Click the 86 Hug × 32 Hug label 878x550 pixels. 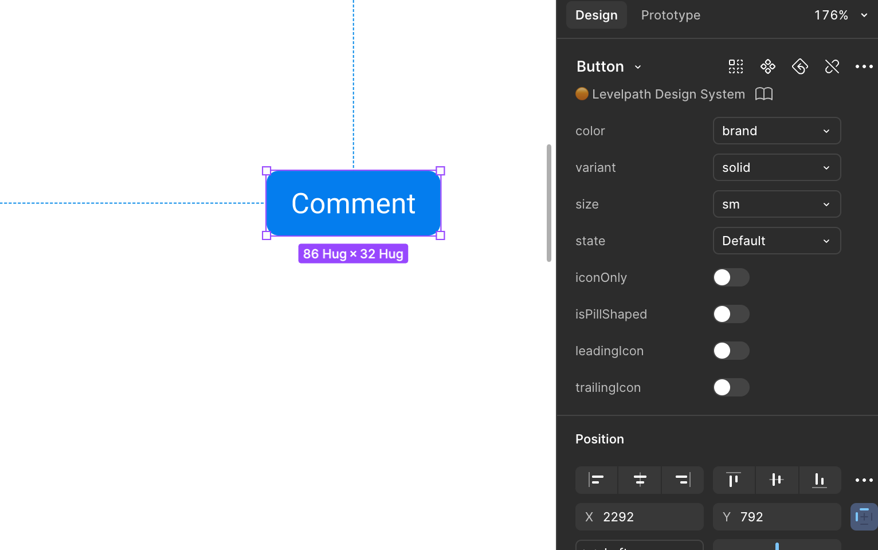tap(353, 254)
